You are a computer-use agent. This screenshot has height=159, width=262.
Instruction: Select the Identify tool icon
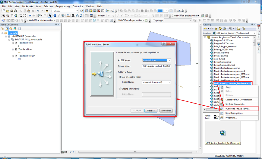[x=55, y=16]
